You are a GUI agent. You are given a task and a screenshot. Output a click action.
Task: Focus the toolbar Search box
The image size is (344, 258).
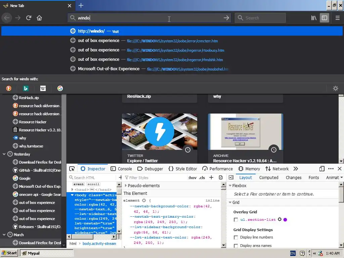[x=260, y=18]
